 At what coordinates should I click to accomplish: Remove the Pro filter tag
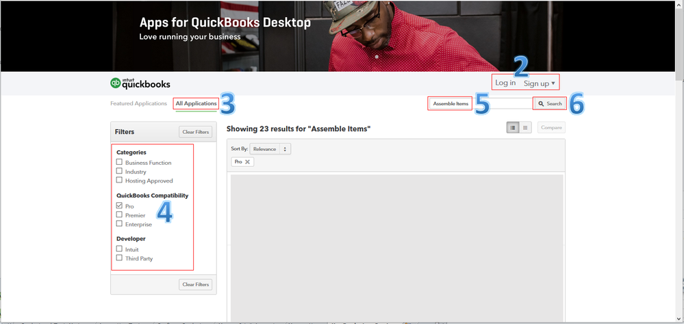(x=247, y=161)
